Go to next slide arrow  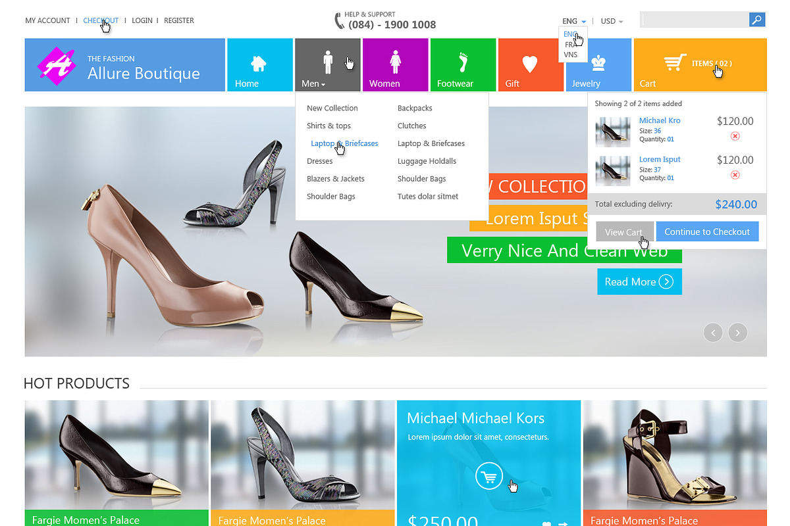pyautogui.click(x=738, y=333)
